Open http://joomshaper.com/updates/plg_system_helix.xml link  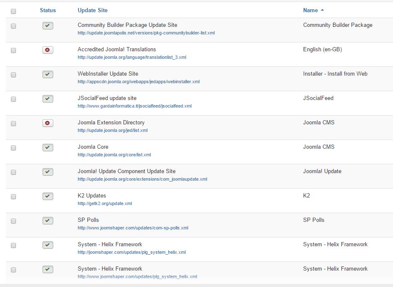pyautogui.click(x=131, y=252)
